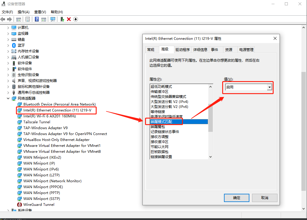The height and width of the screenshot is (220, 307).
Task: Click the icon beside 人机接口设备
Action: pyautogui.click(x=14, y=57)
